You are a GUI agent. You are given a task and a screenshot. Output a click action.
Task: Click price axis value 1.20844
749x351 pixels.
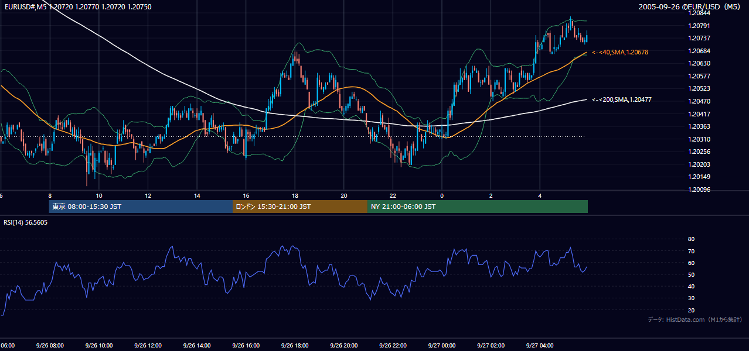(700, 13)
